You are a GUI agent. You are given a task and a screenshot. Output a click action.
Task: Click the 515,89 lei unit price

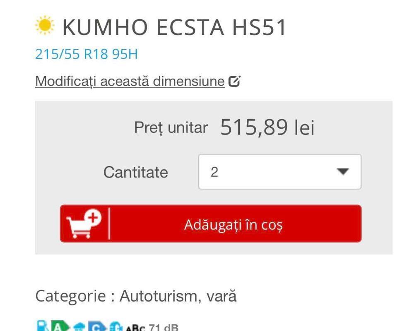[x=267, y=127]
